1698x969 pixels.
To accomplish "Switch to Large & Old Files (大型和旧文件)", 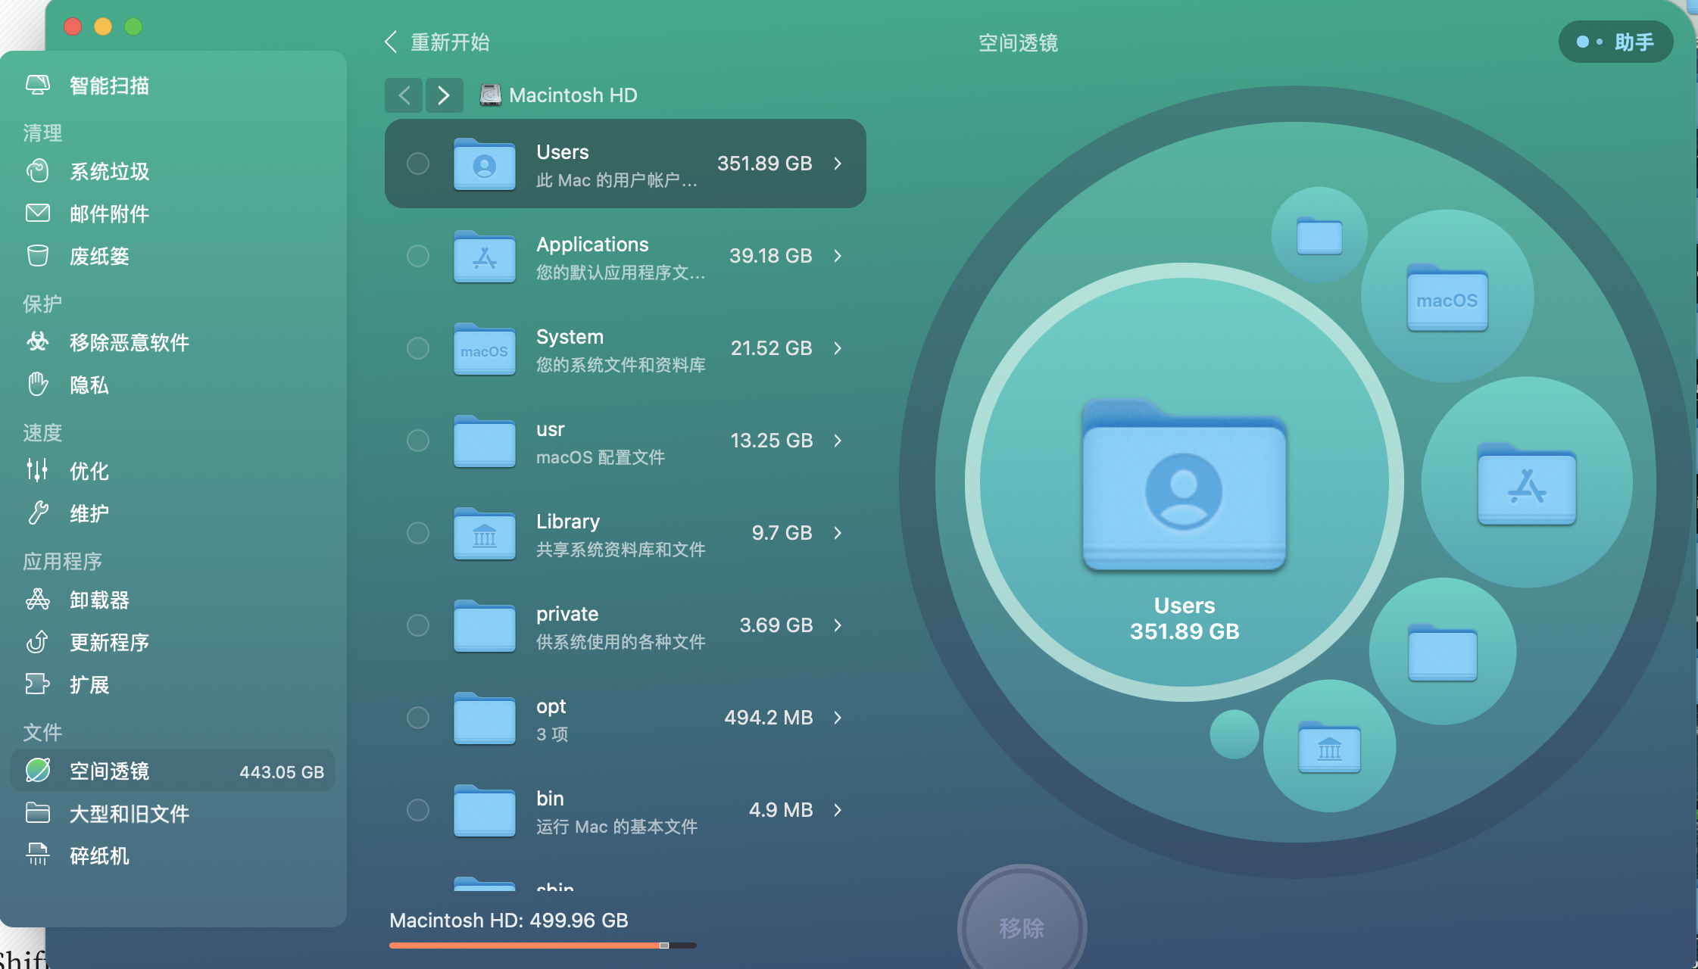I will (129, 814).
